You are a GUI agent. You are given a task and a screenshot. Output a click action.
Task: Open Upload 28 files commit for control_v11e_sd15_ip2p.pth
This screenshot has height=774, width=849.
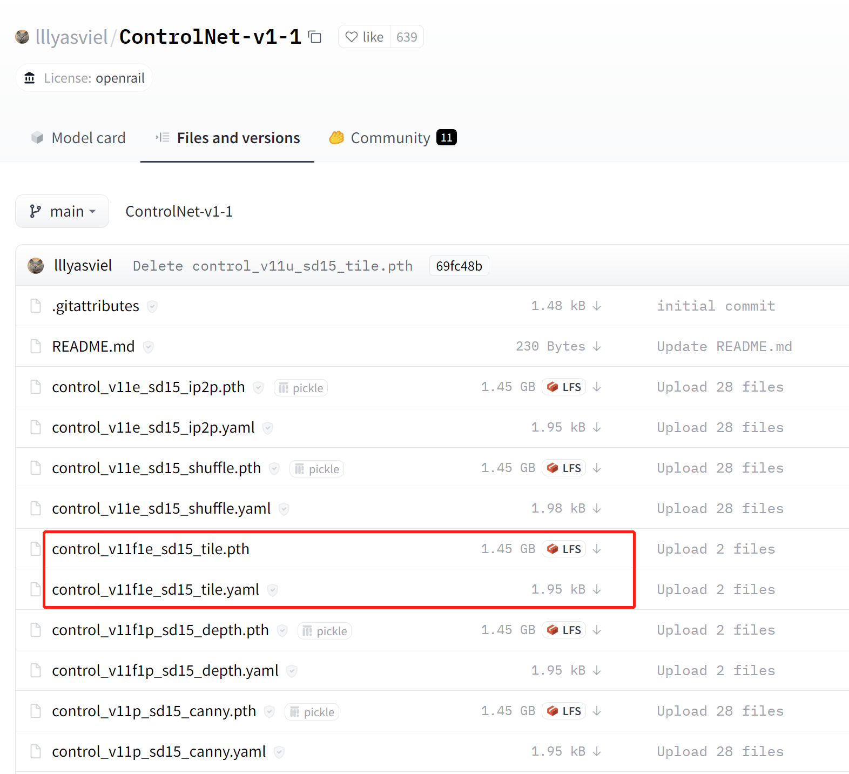(x=720, y=387)
